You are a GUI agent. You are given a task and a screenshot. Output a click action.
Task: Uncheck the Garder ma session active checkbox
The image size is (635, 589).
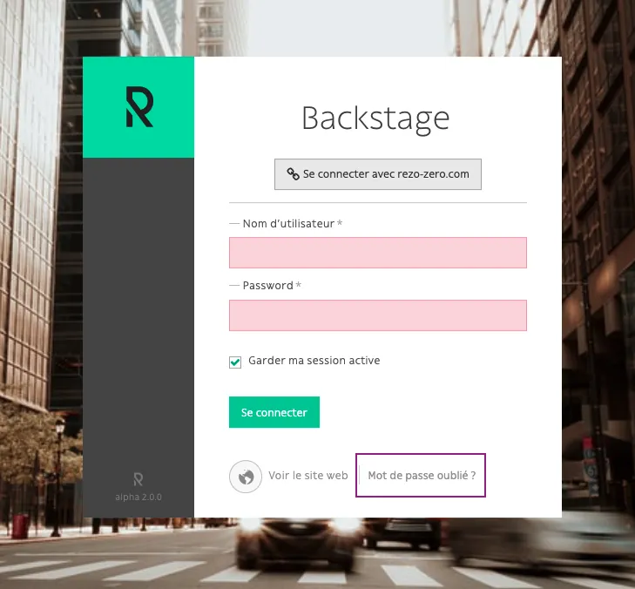(235, 362)
